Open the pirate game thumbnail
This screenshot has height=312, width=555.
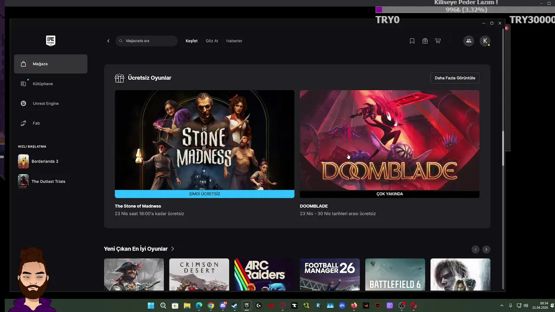pyautogui.click(x=134, y=275)
